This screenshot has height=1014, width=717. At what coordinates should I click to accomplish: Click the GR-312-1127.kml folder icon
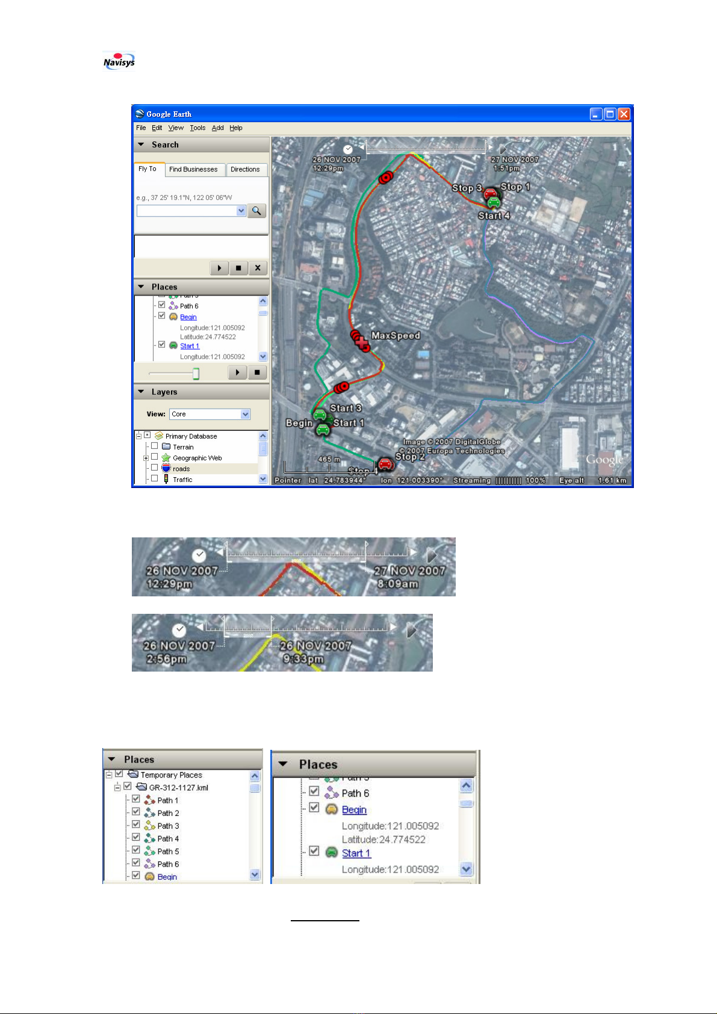click(x=141, y=787)
